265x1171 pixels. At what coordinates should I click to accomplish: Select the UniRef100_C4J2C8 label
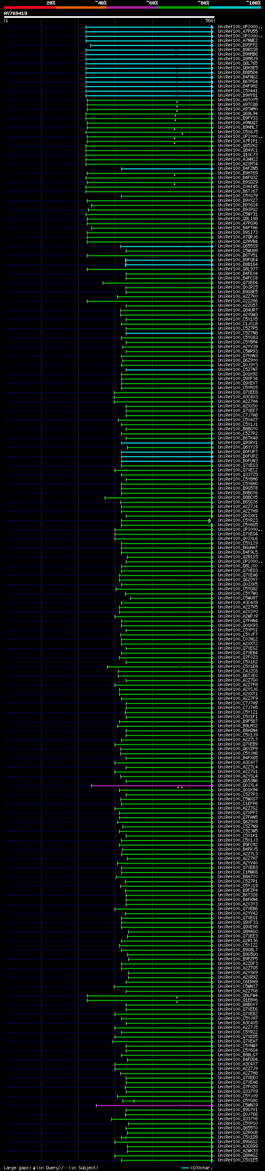click(x=238, y=671)
